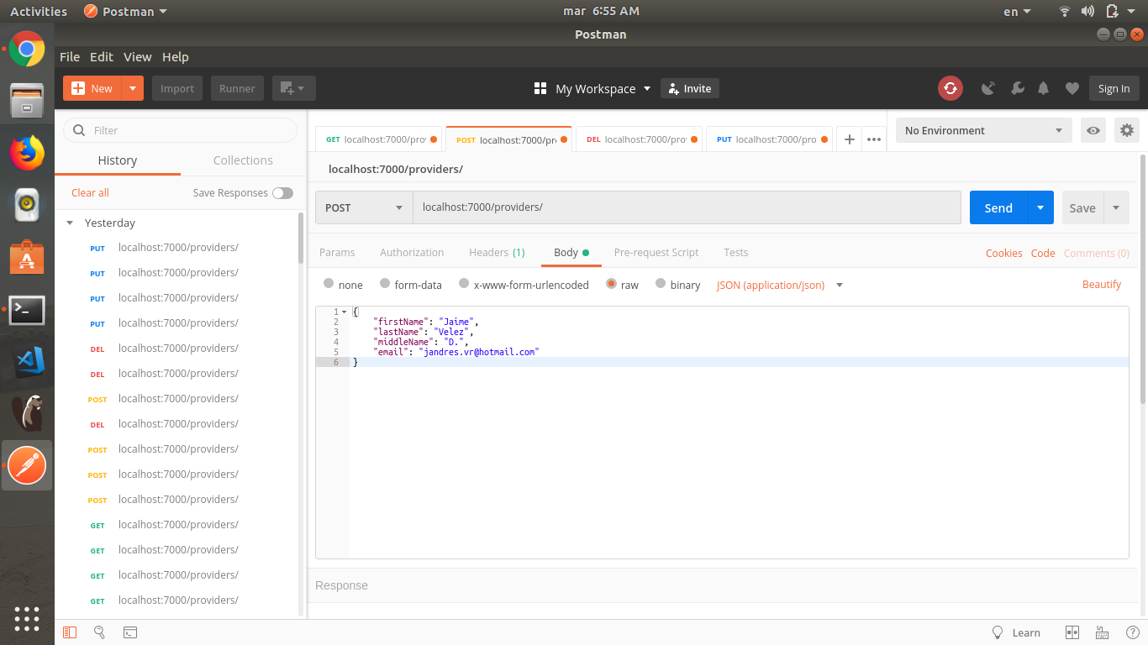Select x-www-form-urlencoded radio
This screenshot has height=645, width=1148.
click(464, 284)
